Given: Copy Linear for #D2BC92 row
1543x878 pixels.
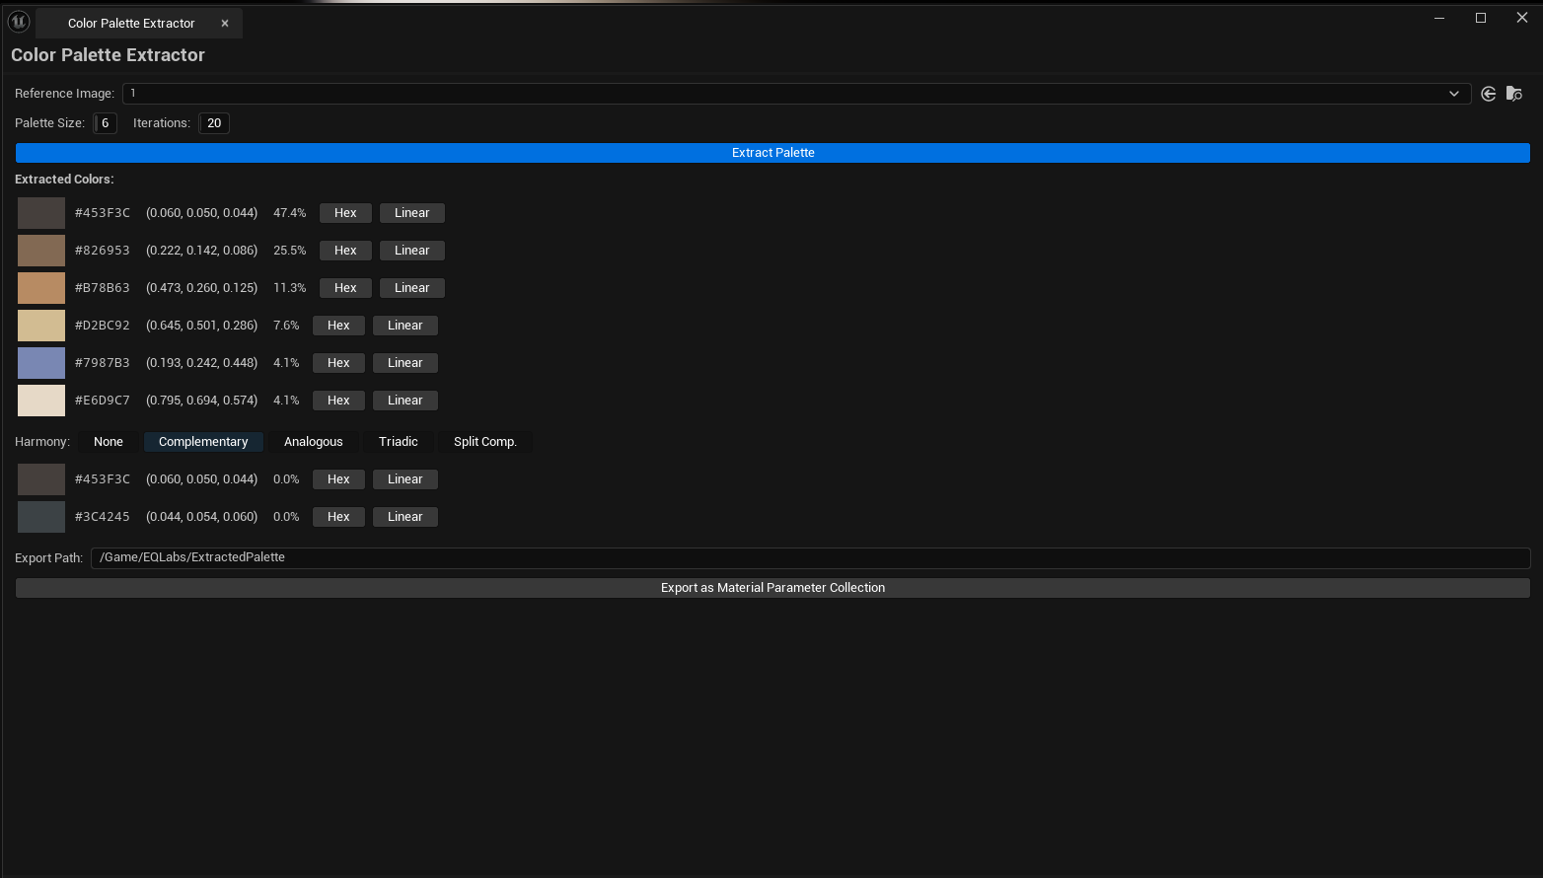Looking at the screenshot, I should 405,326.
